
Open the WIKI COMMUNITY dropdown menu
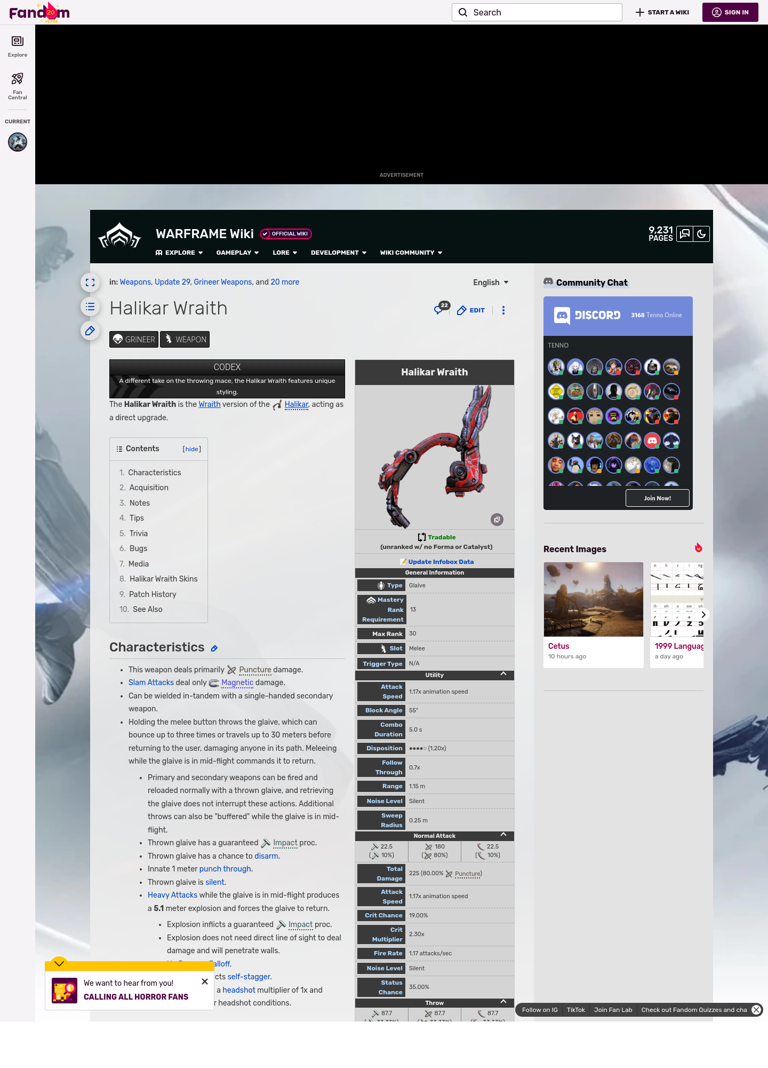pyautogui.click(x=411, y=253)
